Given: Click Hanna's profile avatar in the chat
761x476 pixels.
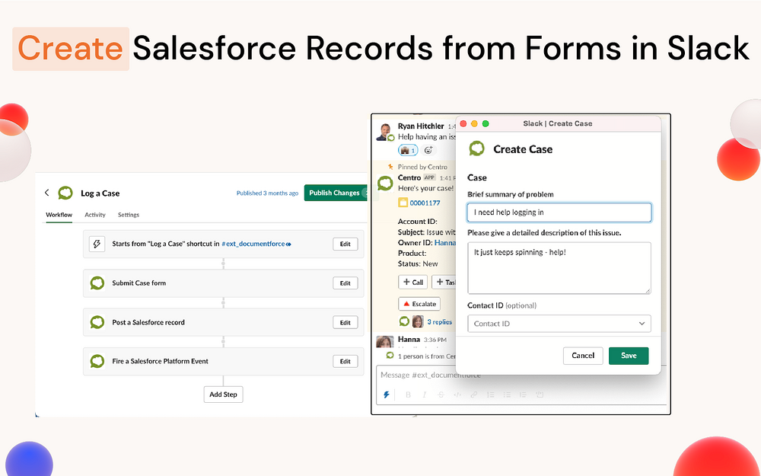Looking at the screenshot, I should pos(385,341).
